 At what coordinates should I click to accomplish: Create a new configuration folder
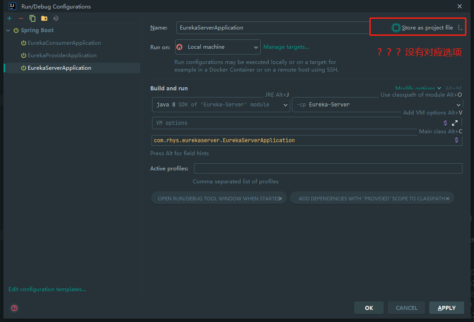(44, 18)
